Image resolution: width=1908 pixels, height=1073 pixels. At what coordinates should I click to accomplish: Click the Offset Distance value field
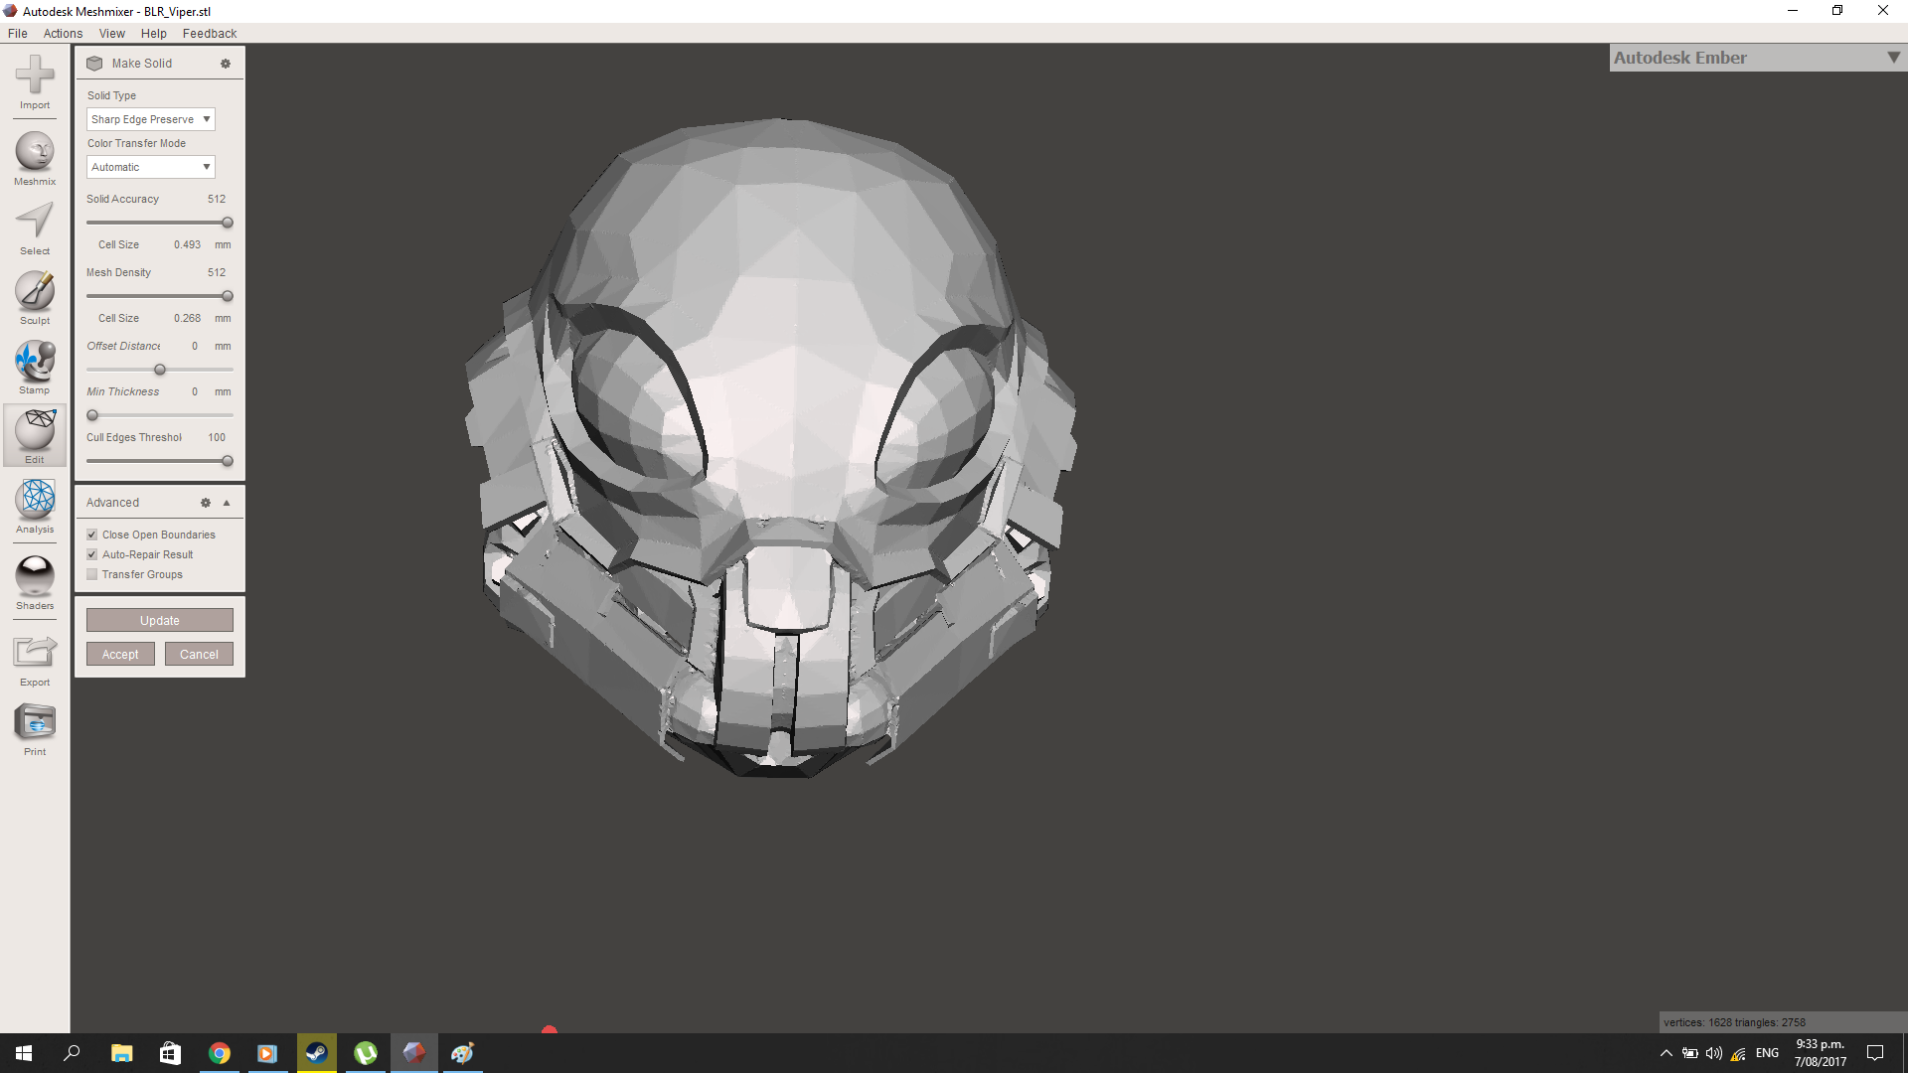tap(195, 347)
